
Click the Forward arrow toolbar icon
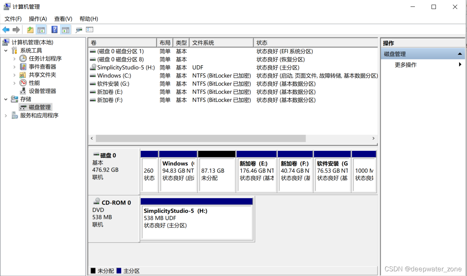pos(16,30)
